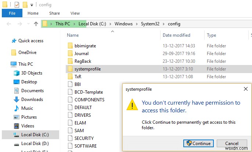The width and height of the screenshot is (252, 152).
Task: Click the Downloads arrow icon
Action: [16, 99]
